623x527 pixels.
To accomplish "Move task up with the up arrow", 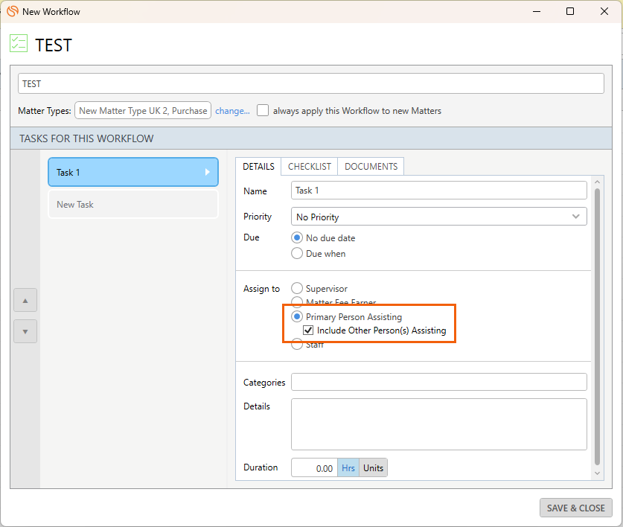I will tap(25, 301).
